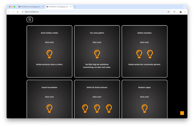Open the hamburger menu button

click(x=30, y=19)
